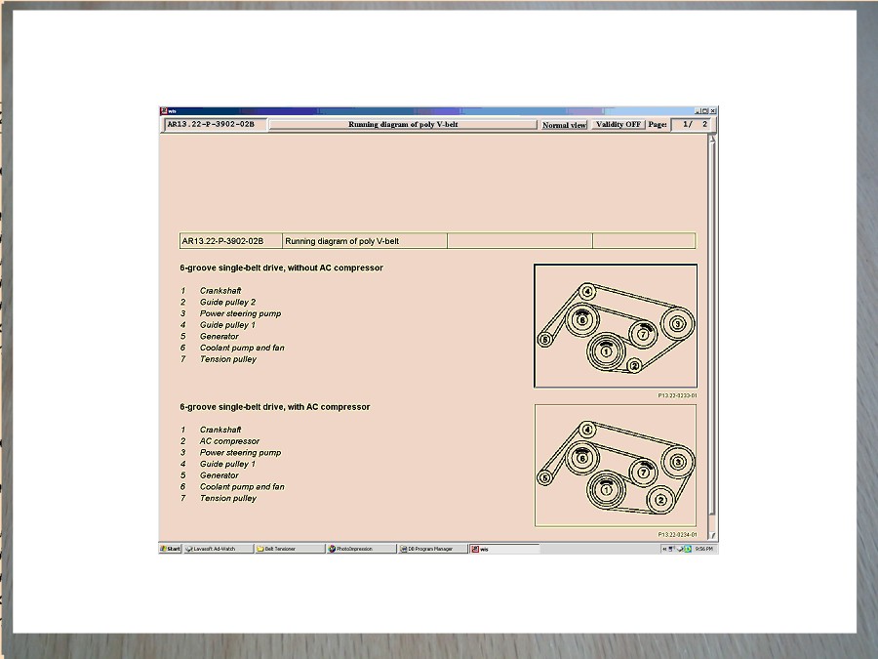Screen dimensions: 878x659
Task: Toggle the Validity OFF button
Action: pos(619,125)
